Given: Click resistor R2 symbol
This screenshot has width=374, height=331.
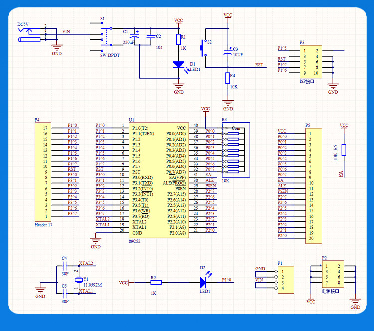Looking at the screenshot, I should [x=156, y=282].
